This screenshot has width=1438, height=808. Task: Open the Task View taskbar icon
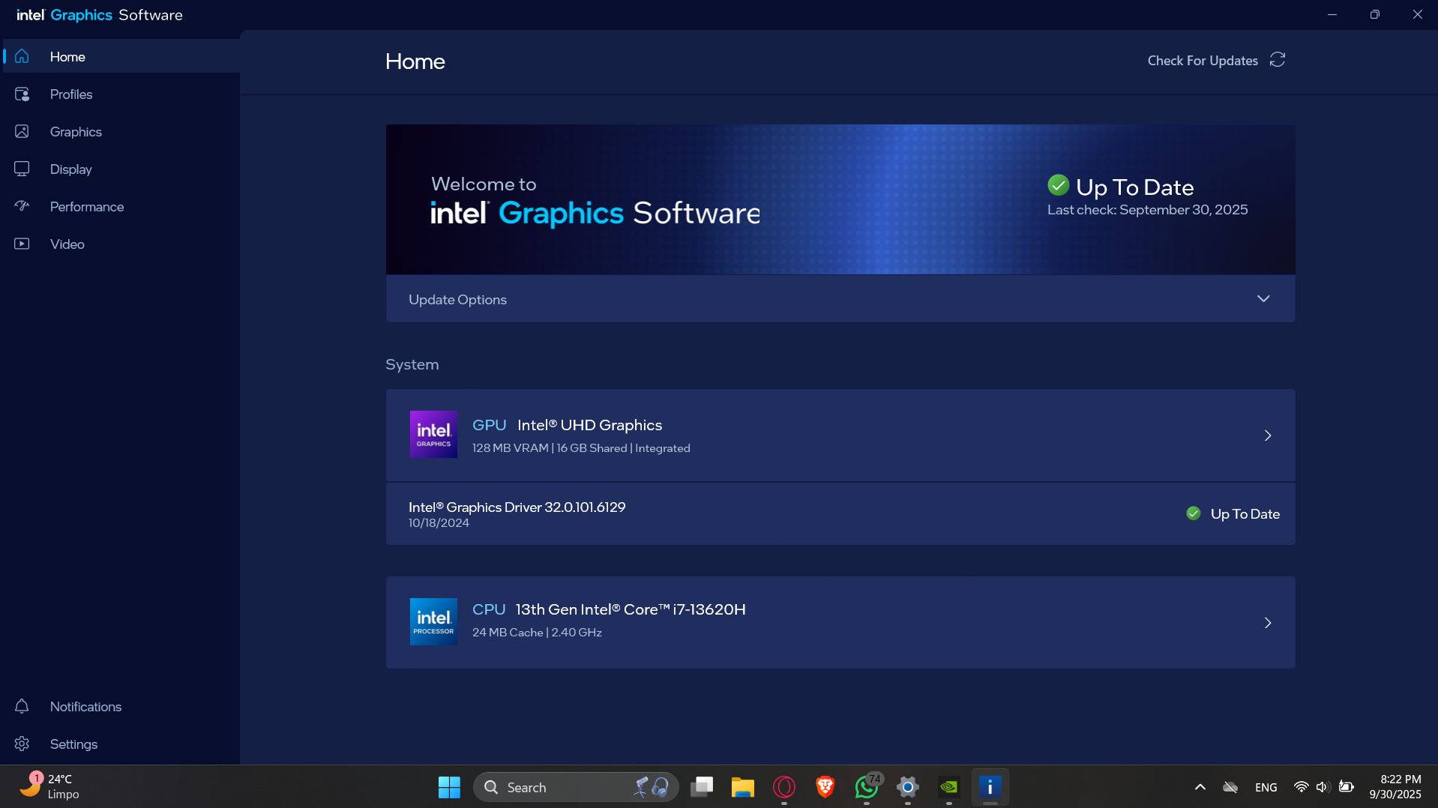[702, 787]
